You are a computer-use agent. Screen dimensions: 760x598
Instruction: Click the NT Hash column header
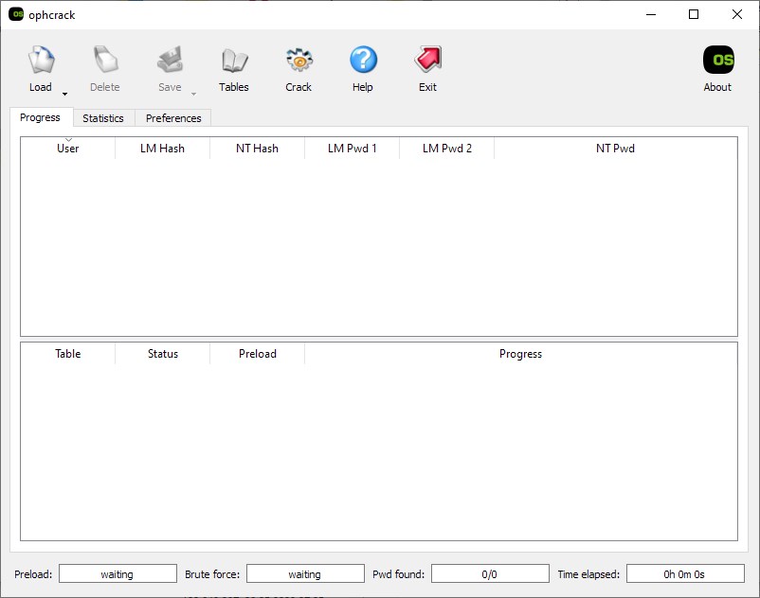click(258, 148)
